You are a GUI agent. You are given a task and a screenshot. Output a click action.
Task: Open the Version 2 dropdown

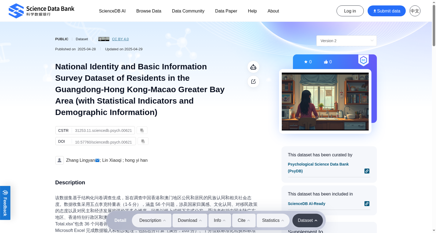pos(347,41)
